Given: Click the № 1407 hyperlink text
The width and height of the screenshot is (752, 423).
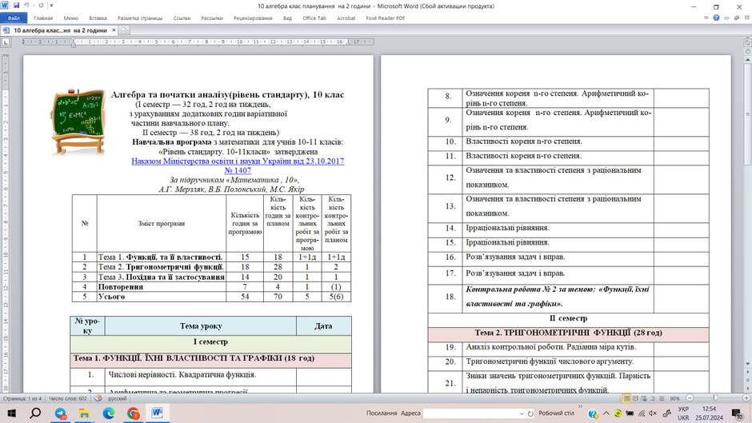Looking at the screenshot, I should point(238,170).
